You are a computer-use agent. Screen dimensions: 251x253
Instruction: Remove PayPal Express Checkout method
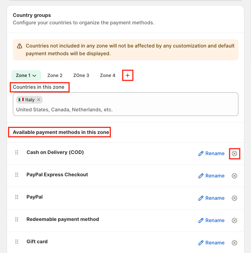pos(234,176)
